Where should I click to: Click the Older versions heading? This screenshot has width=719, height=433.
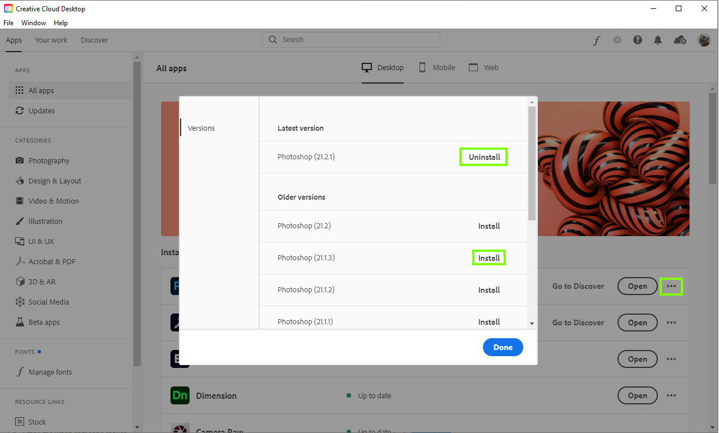(301, 197)
